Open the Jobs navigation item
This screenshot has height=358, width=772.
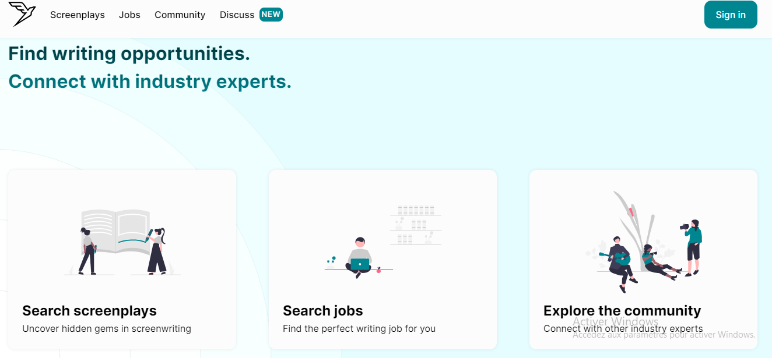click(x=129, y=15)
